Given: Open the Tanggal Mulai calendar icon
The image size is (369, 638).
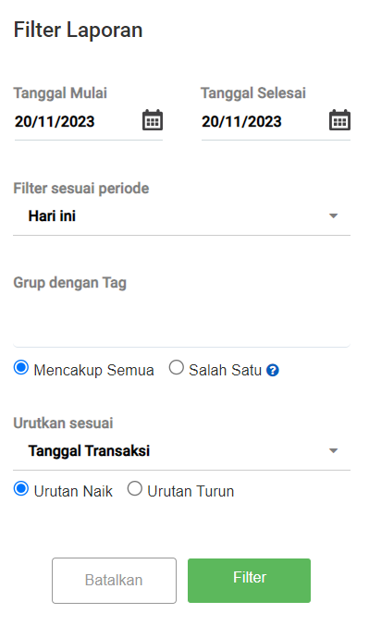Looking at the screenshot, I should pos(153,120).
